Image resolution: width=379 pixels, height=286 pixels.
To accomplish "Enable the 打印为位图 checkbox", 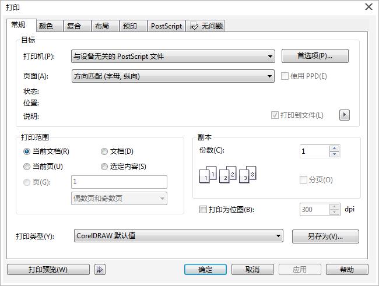I will pos(203,209).
